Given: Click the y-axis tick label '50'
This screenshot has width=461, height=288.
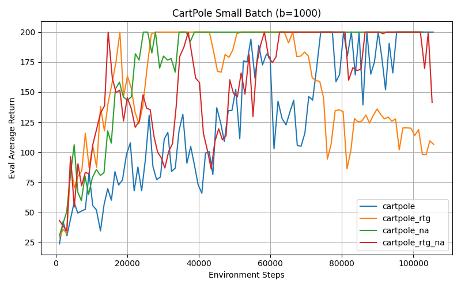Looking at the screenshot, I should click(31, 213).
